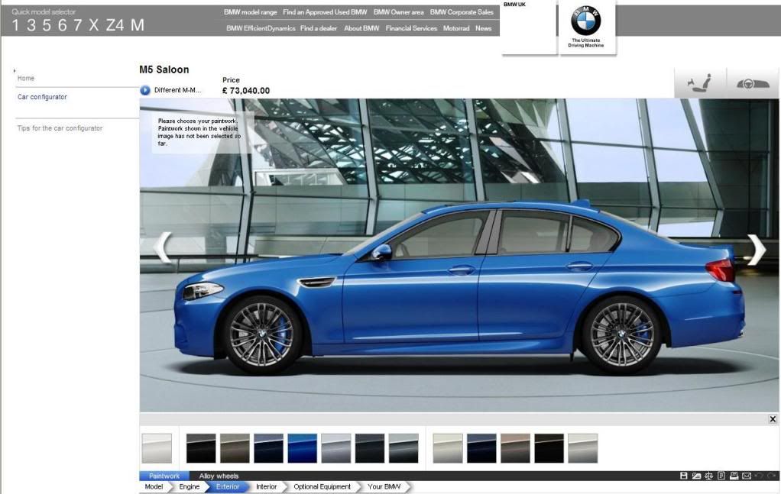The height and width of the screenshot is (494, 781).
Task: Close the paintwork swatch panel
Action: pyautogui.click(x=773, y=419)
